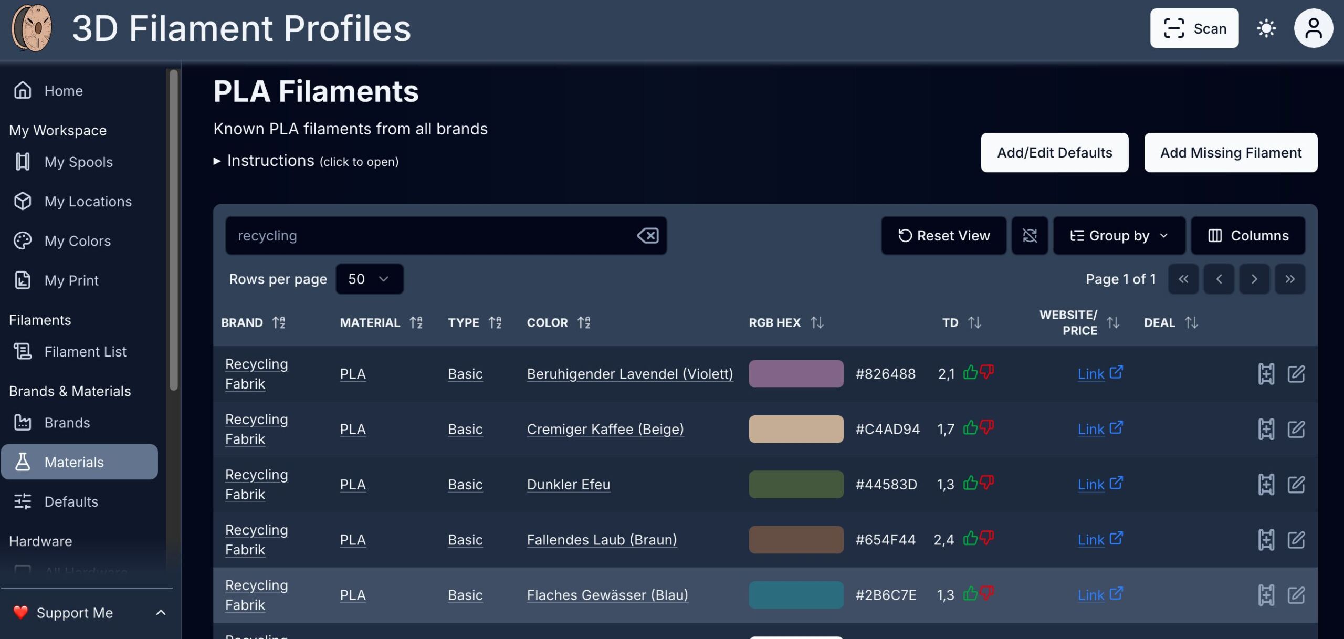
Task: Change rows per page from 50
Action: 369,279
